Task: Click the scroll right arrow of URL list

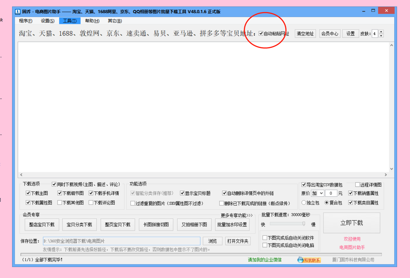Action: (386, 175)
